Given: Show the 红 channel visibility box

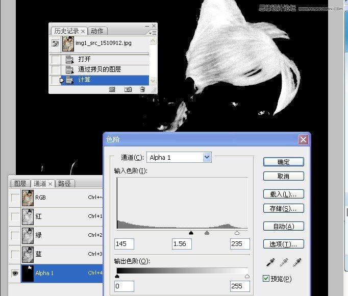Looking at the screenshot, I should [x=15, y=216].
